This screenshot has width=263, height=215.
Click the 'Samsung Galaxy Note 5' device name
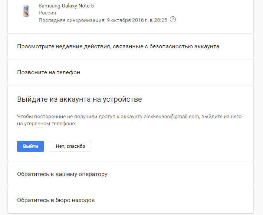coord(66,6)
